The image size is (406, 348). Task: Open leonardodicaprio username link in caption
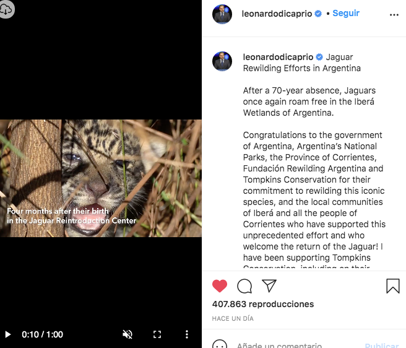278,57
